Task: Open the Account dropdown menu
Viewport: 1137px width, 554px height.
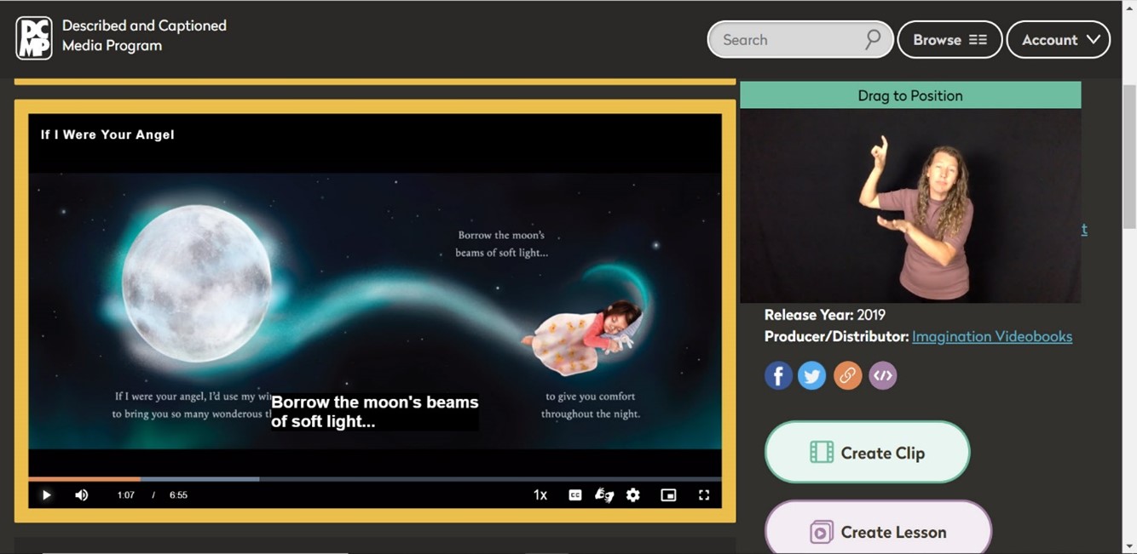Action: click(x=1058, y=40)
